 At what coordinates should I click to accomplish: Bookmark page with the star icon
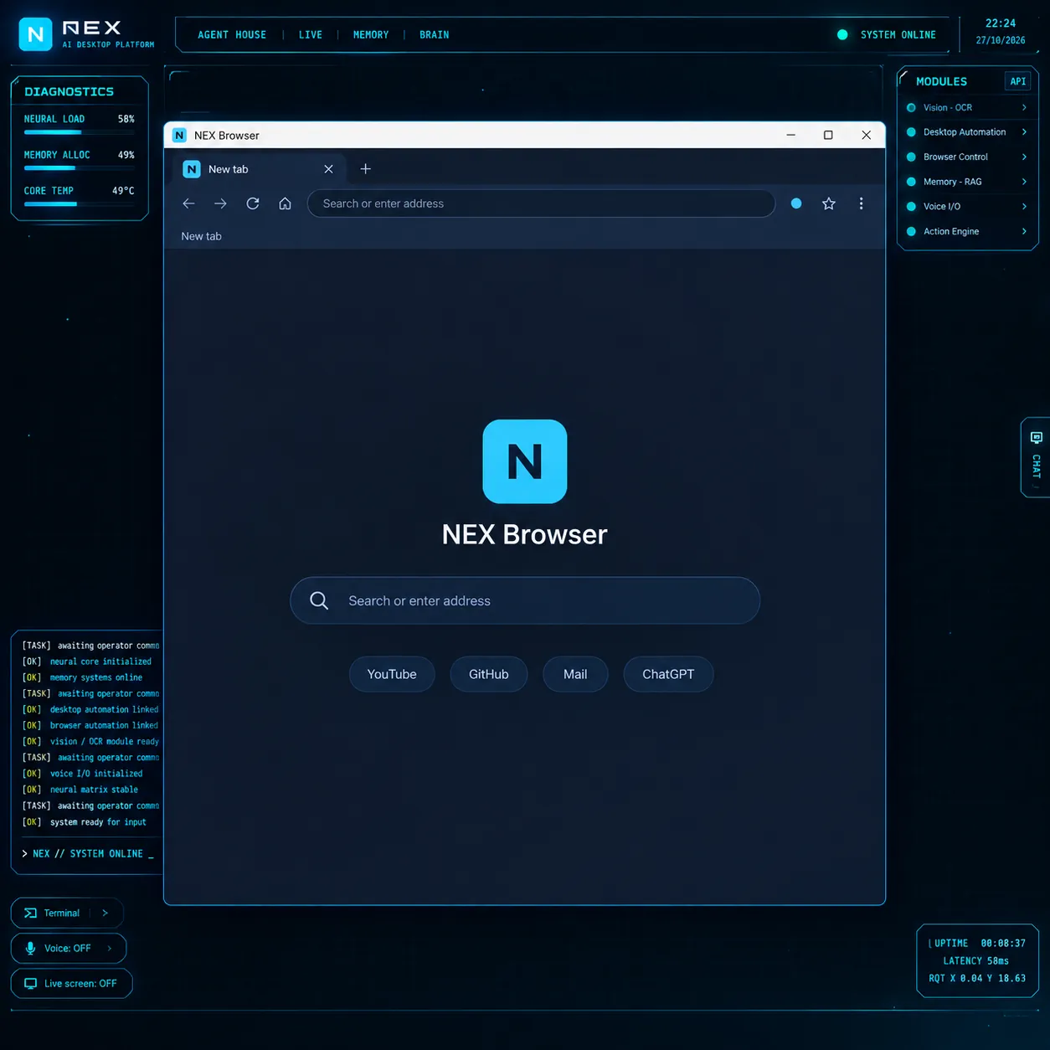coord(828,203)
